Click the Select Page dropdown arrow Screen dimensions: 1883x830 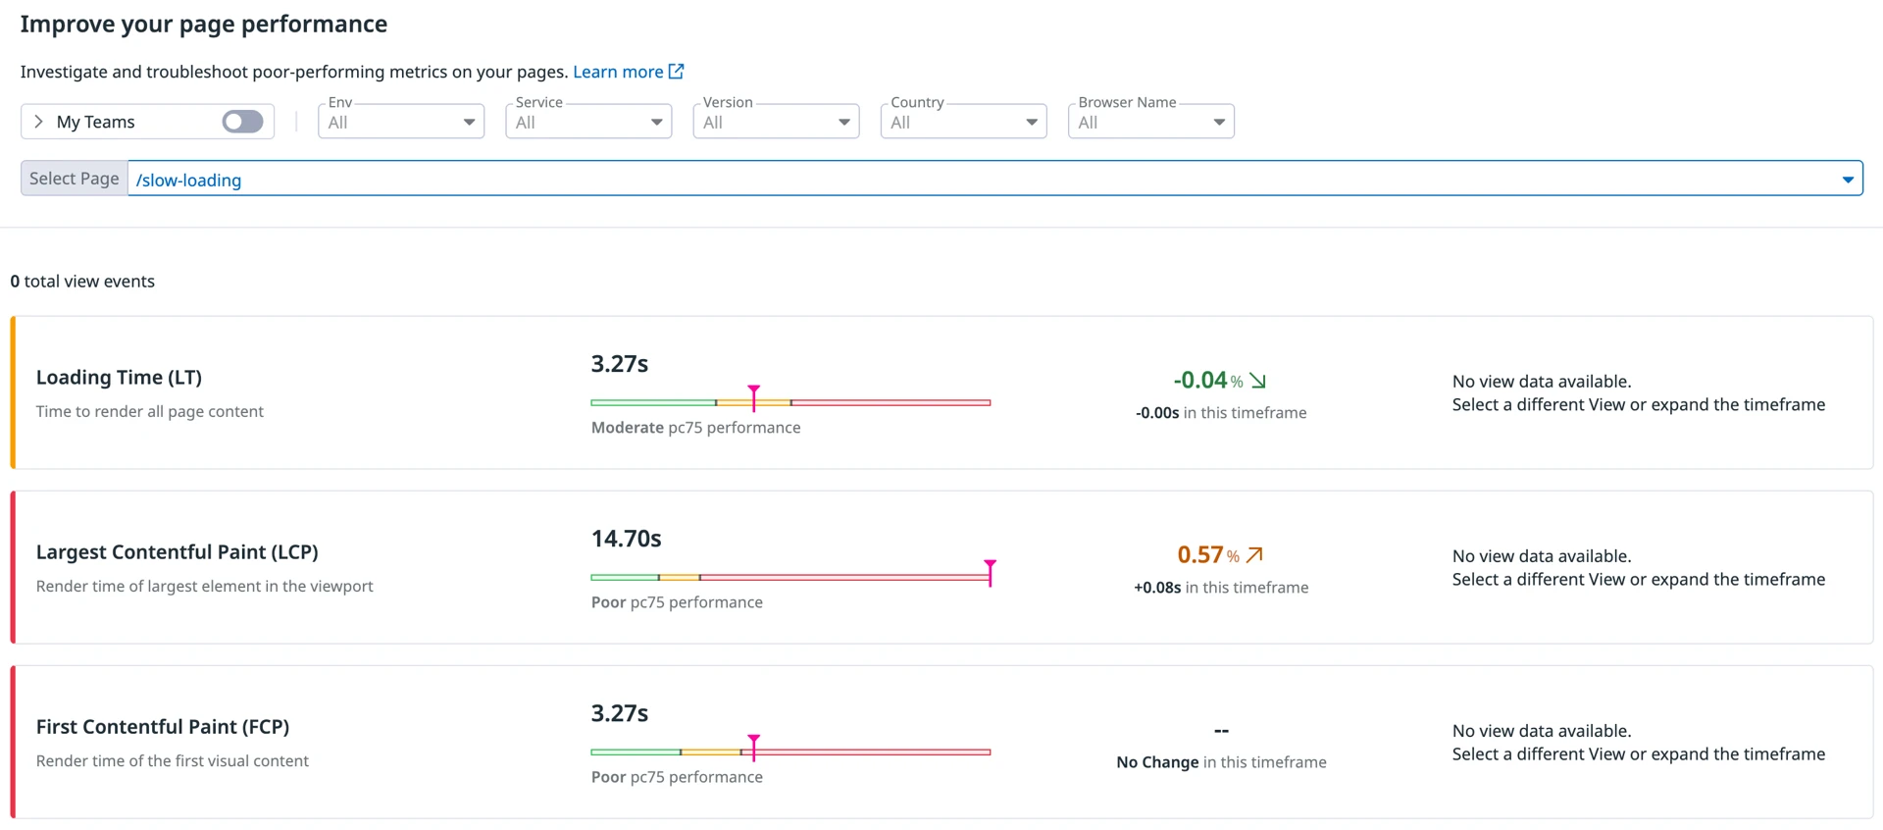[1847, 180]
